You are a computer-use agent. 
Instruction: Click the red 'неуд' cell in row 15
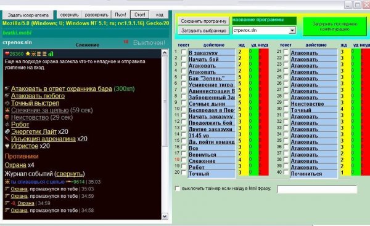click(263, 141)
